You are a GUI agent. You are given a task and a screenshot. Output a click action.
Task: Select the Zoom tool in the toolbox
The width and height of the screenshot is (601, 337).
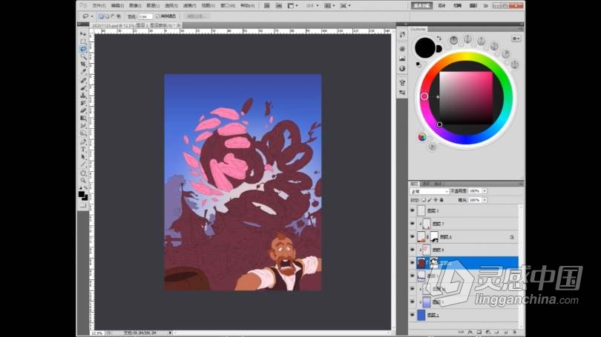point(83,181)
